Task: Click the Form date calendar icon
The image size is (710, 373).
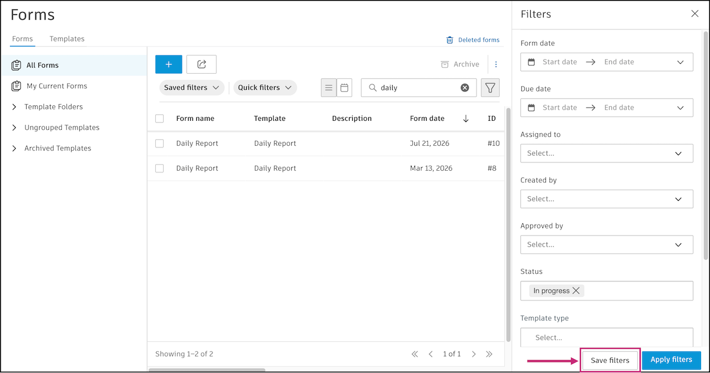Action: tap(531, 62)
